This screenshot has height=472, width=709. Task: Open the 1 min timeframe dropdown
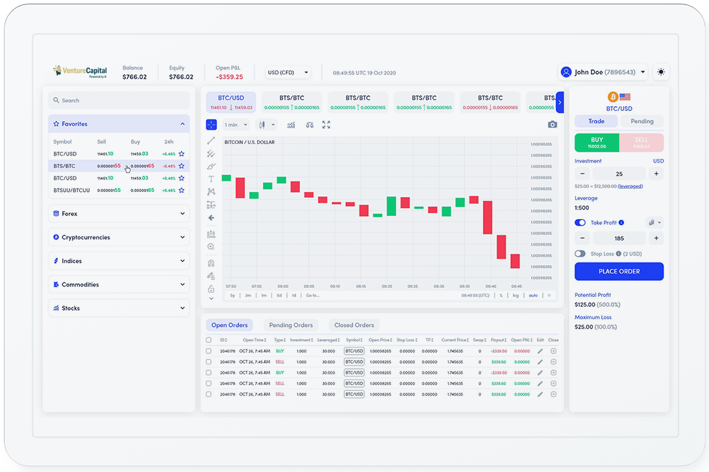tap(235, 124)
